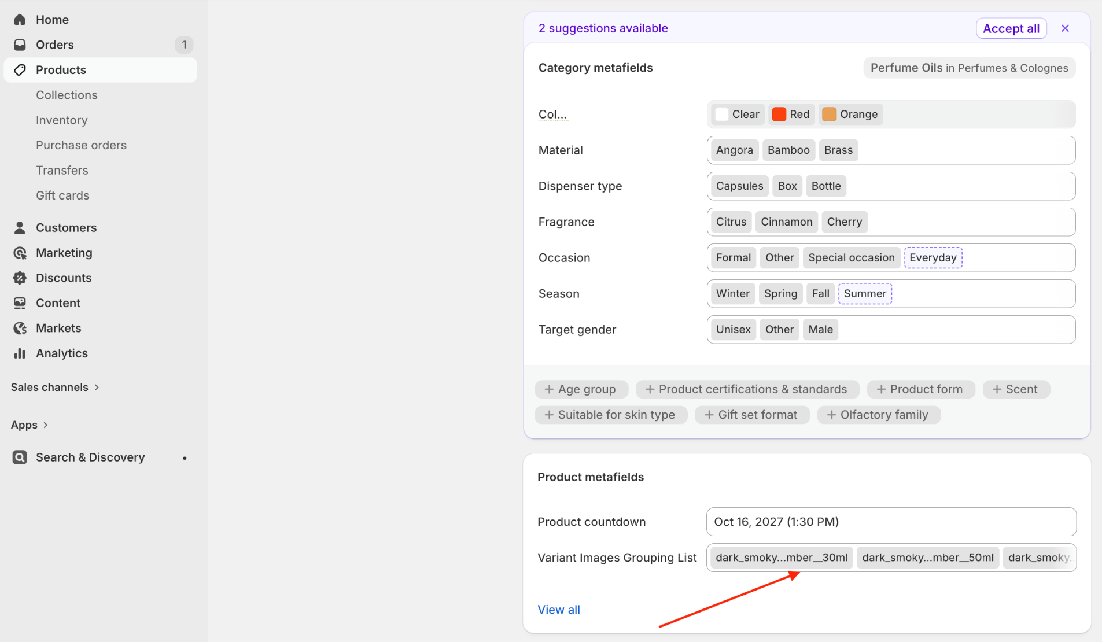The image size is (1102, 642).
Task: Add the Olfactory family metafield
Action: coord(878,415)
